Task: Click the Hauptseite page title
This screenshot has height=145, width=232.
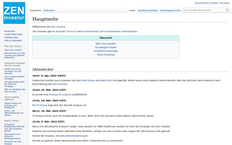Action: click(x=45, y=19)
